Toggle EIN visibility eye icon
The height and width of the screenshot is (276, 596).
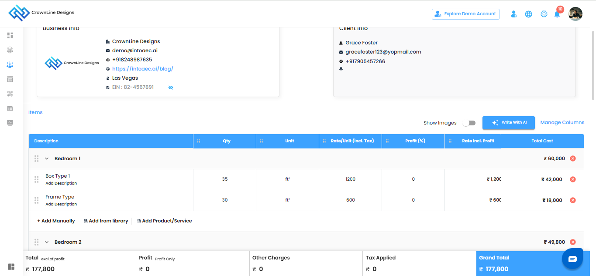pyautogui.click(x=171, y=88)
